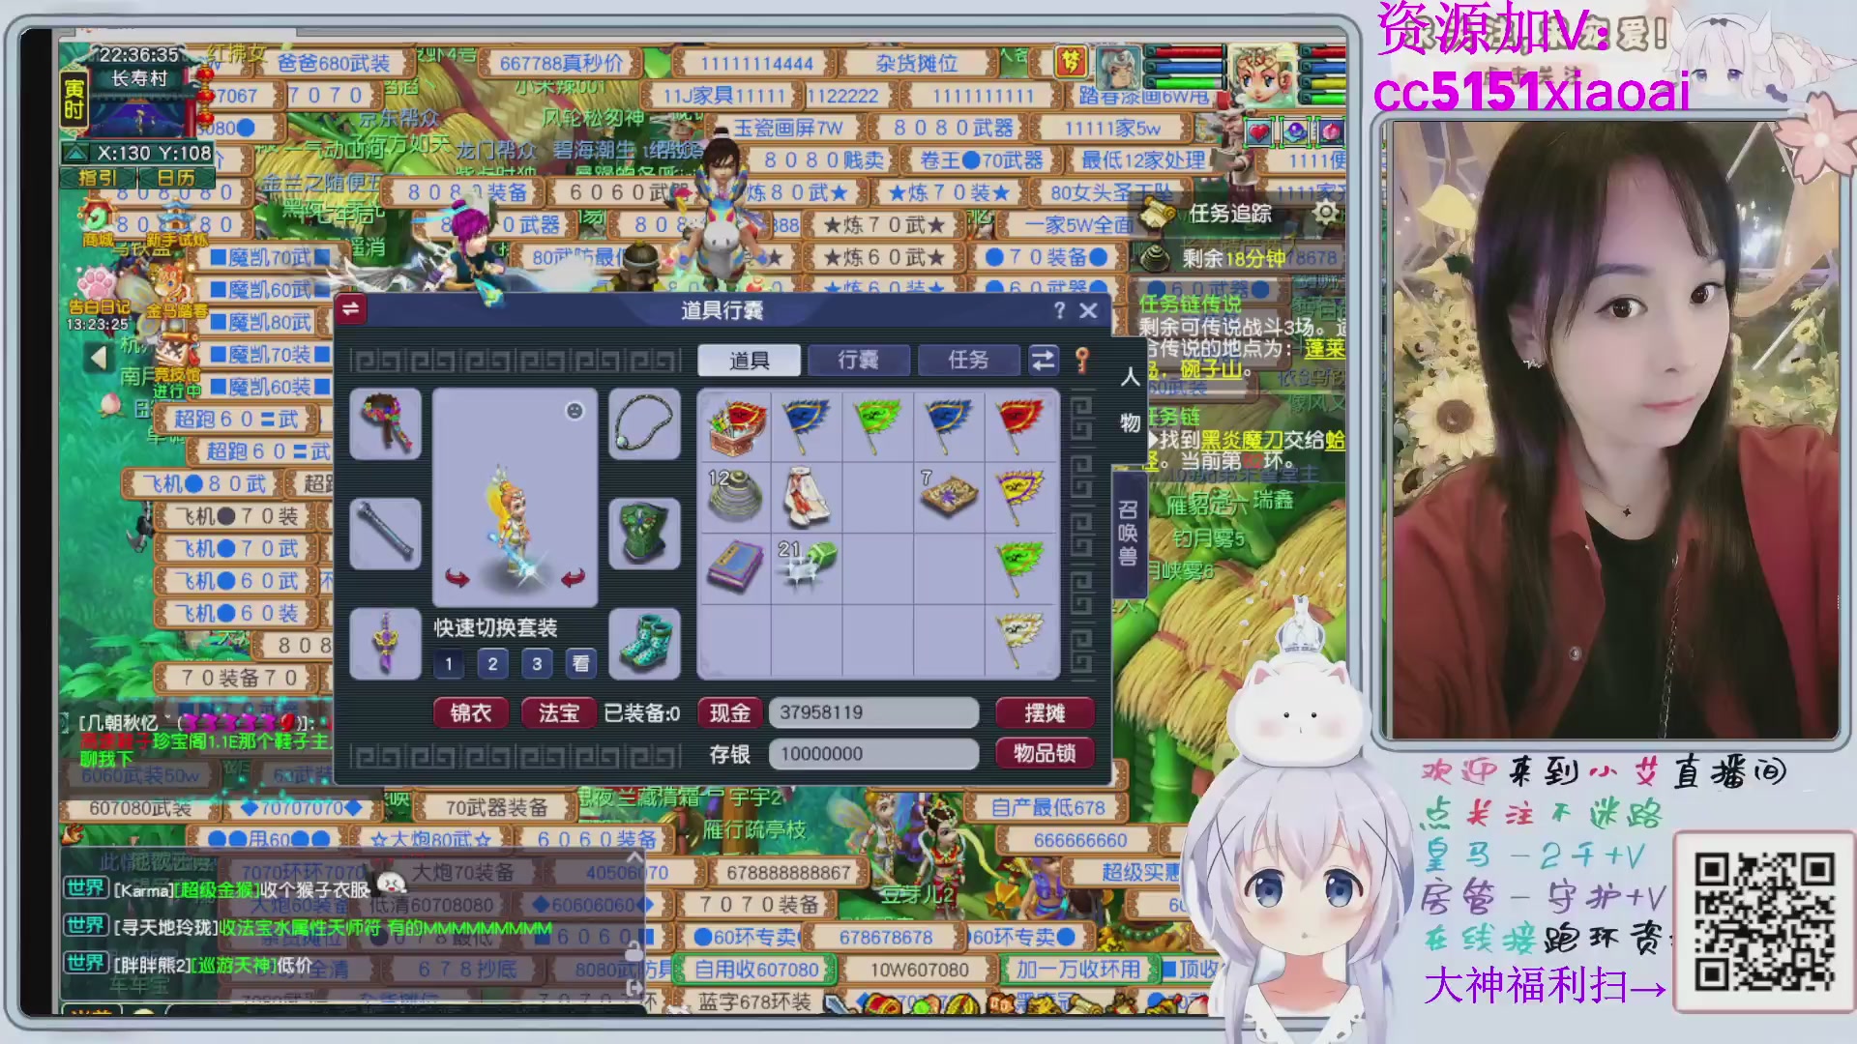Open task tracker settings gear

click(1326, 213)
